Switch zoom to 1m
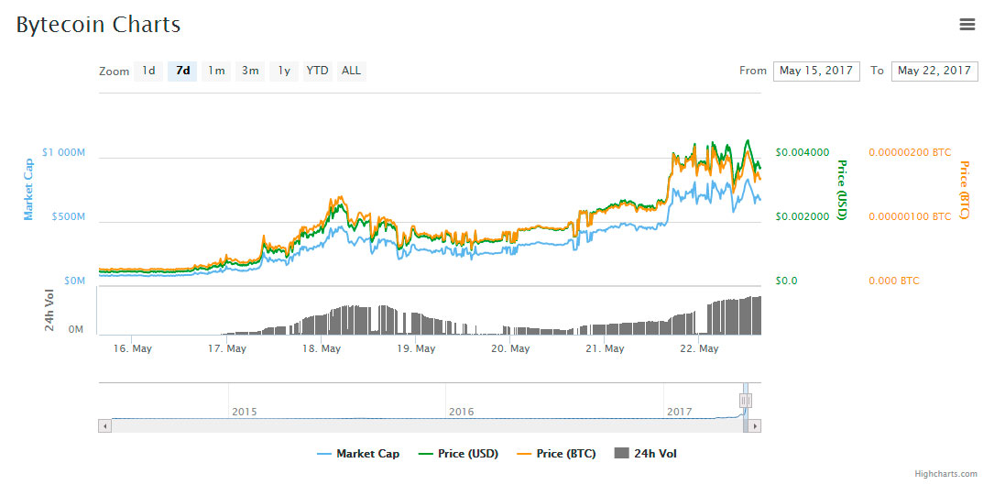 (x=216, y=71)
